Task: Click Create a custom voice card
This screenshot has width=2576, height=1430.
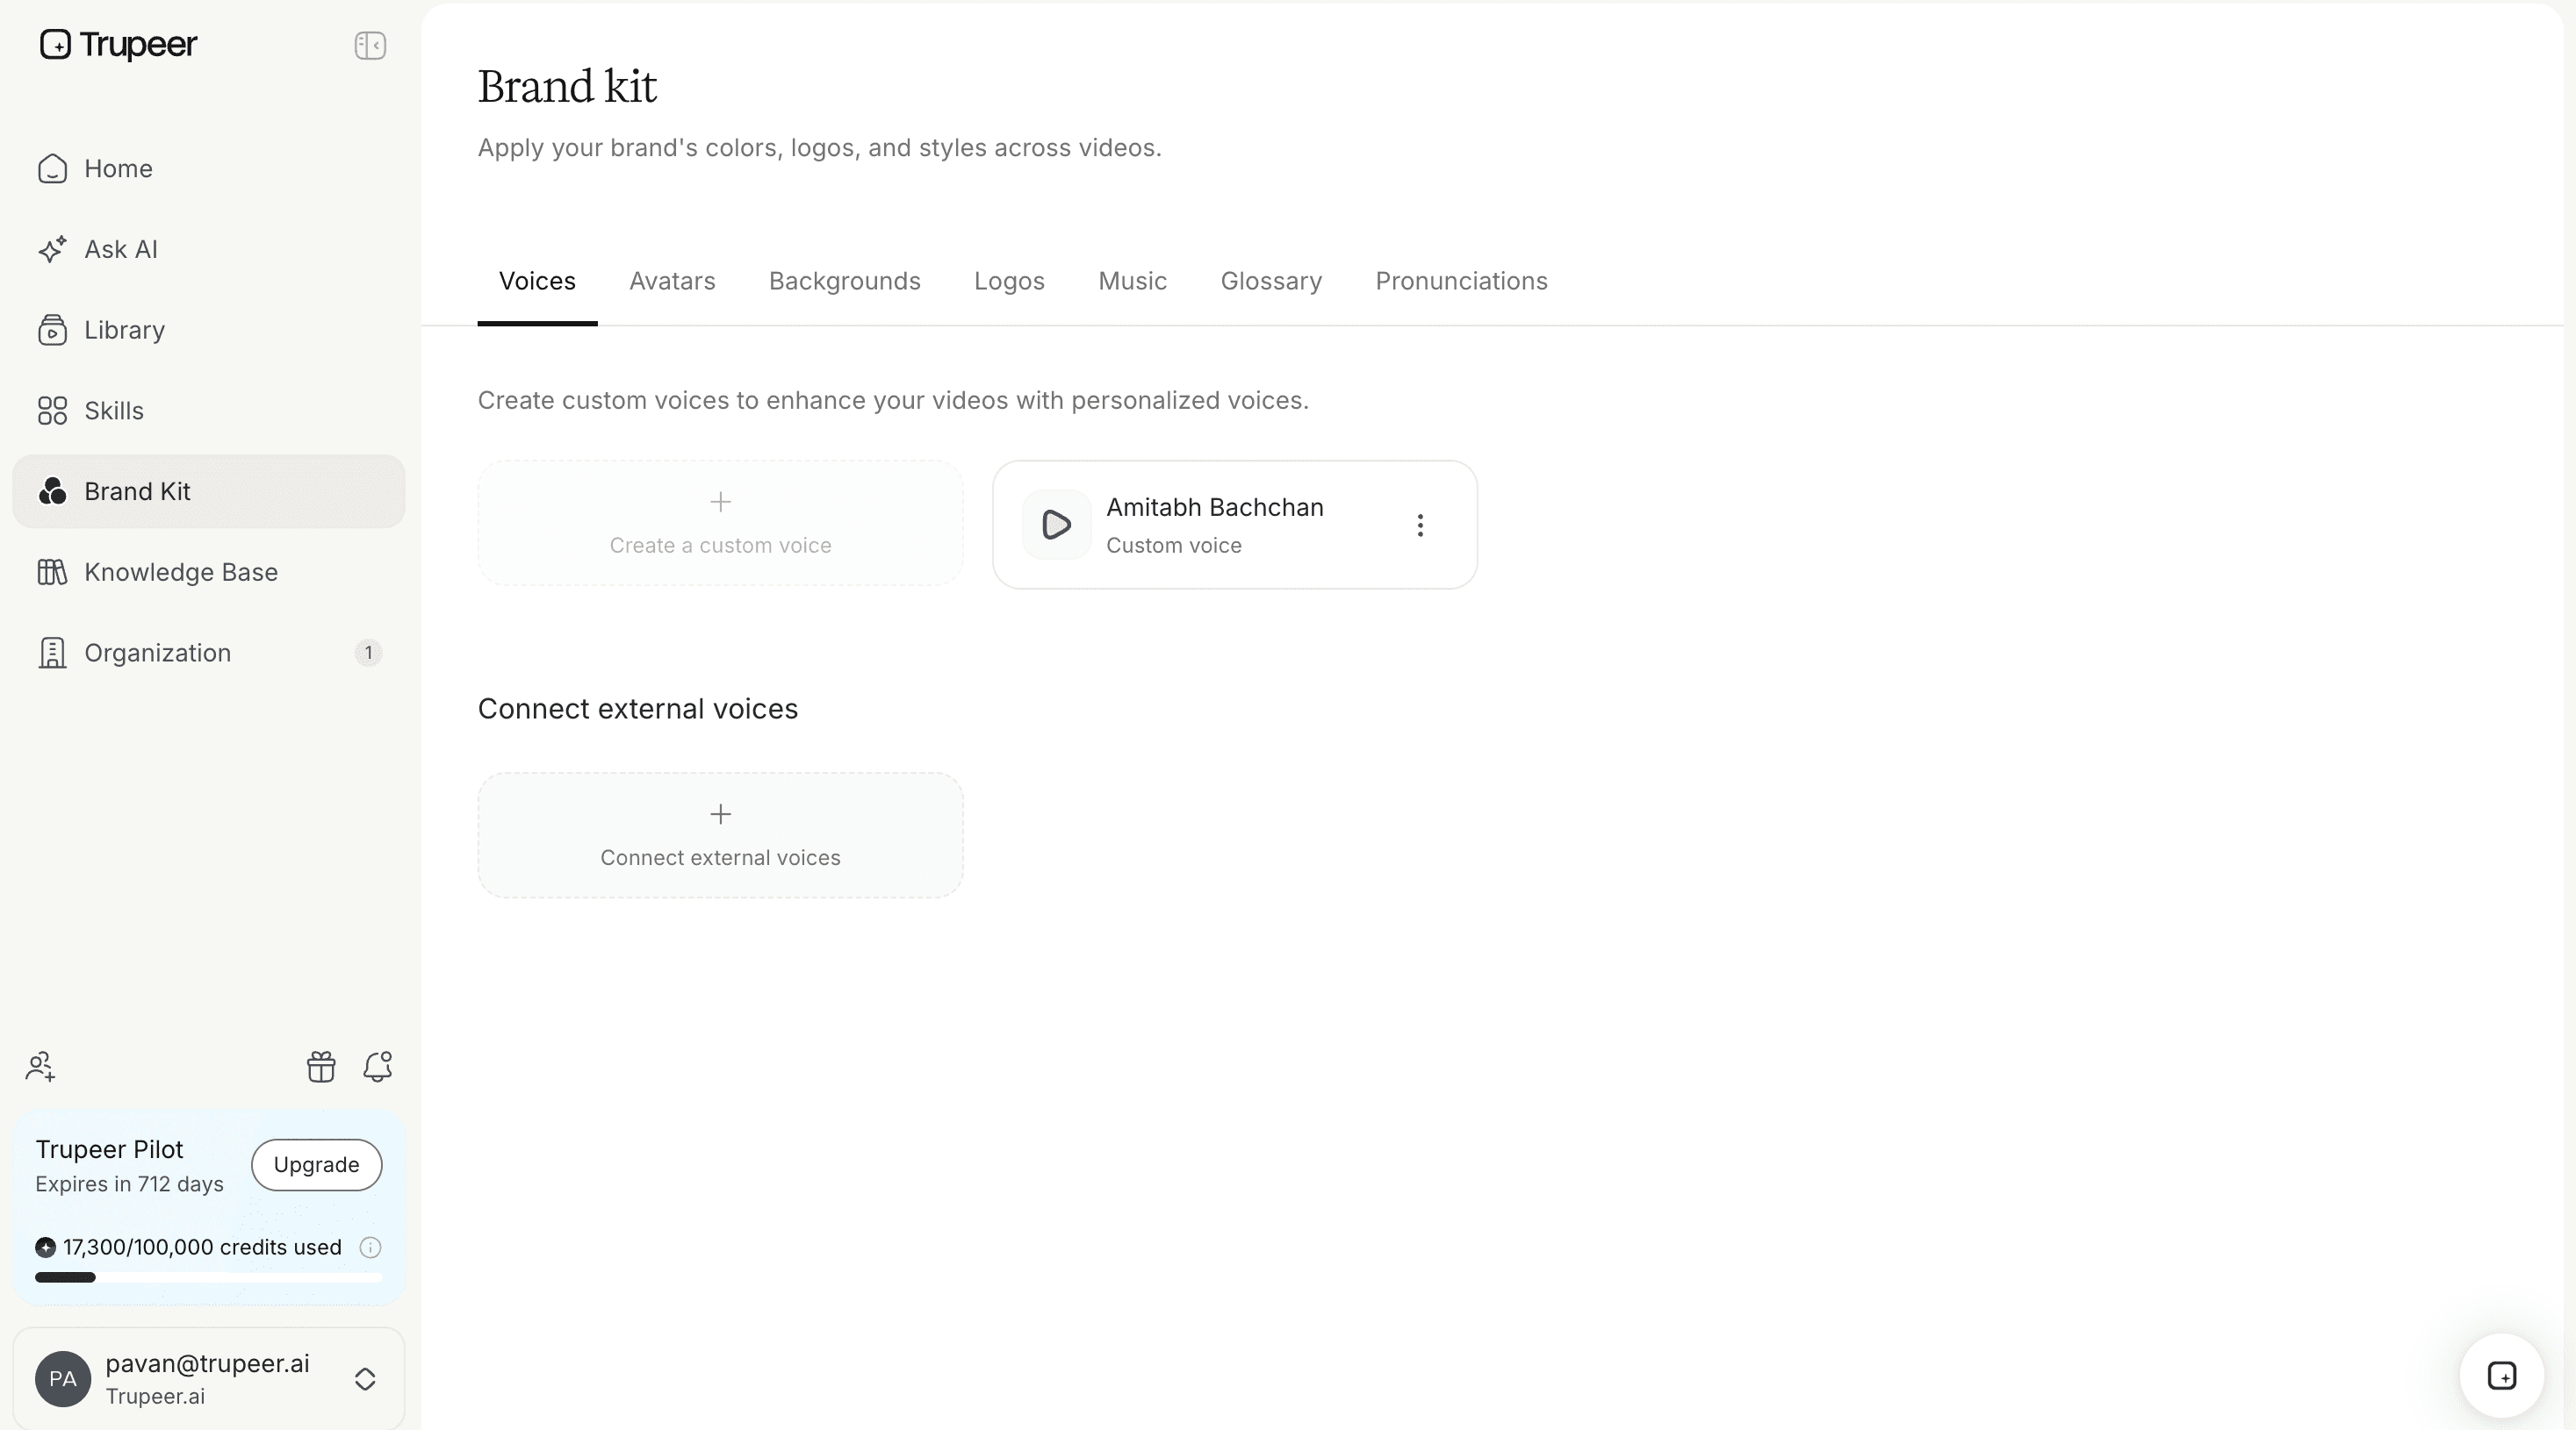Action: [x=720, y=524]
